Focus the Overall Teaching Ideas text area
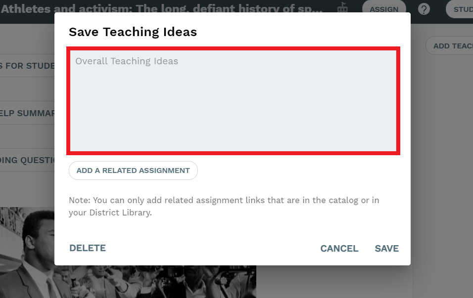The width and height of the screenshot is (473, 298). coord(233,101)
